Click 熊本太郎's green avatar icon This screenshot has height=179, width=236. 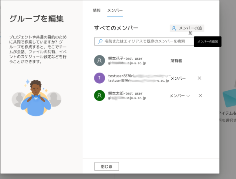[100, 95]
